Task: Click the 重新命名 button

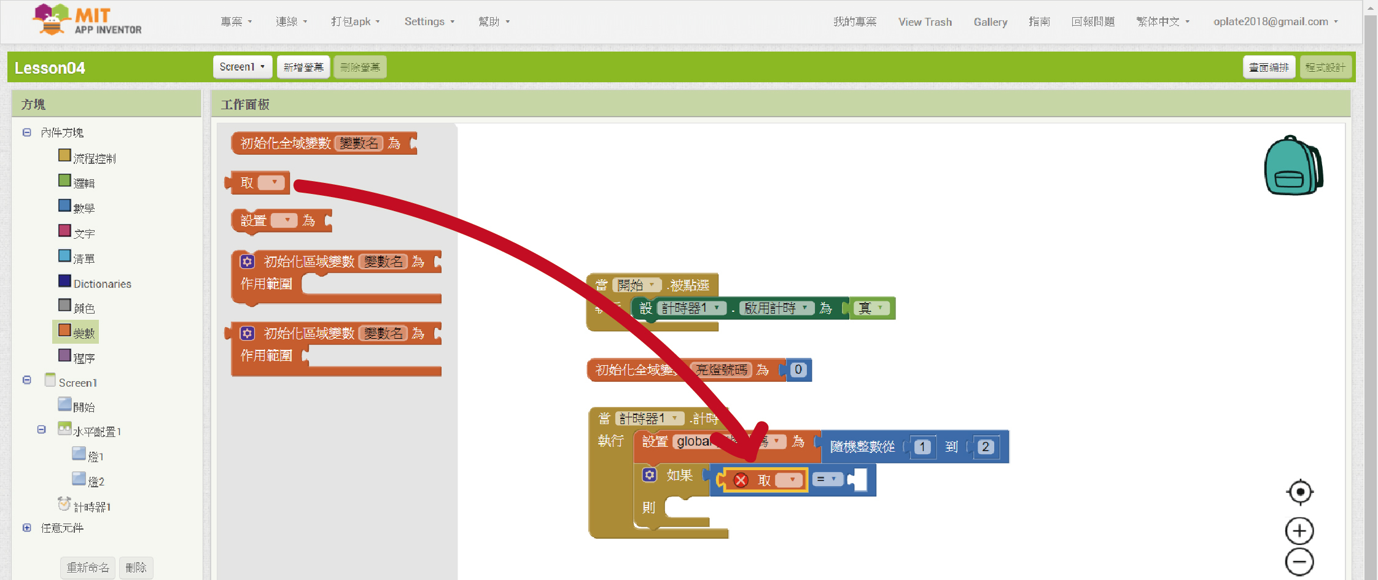Action: coord(88,567)
